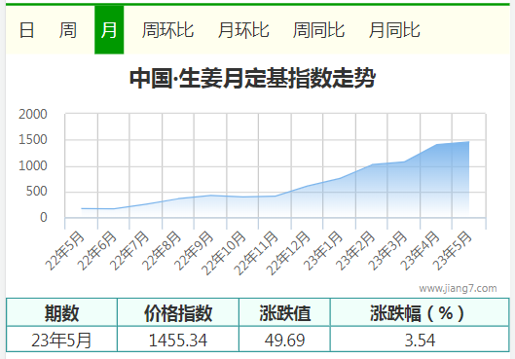Select the 周 weekly tab
Image resolution: width=515 pixels, height=359 pixels.
point(67,30)
